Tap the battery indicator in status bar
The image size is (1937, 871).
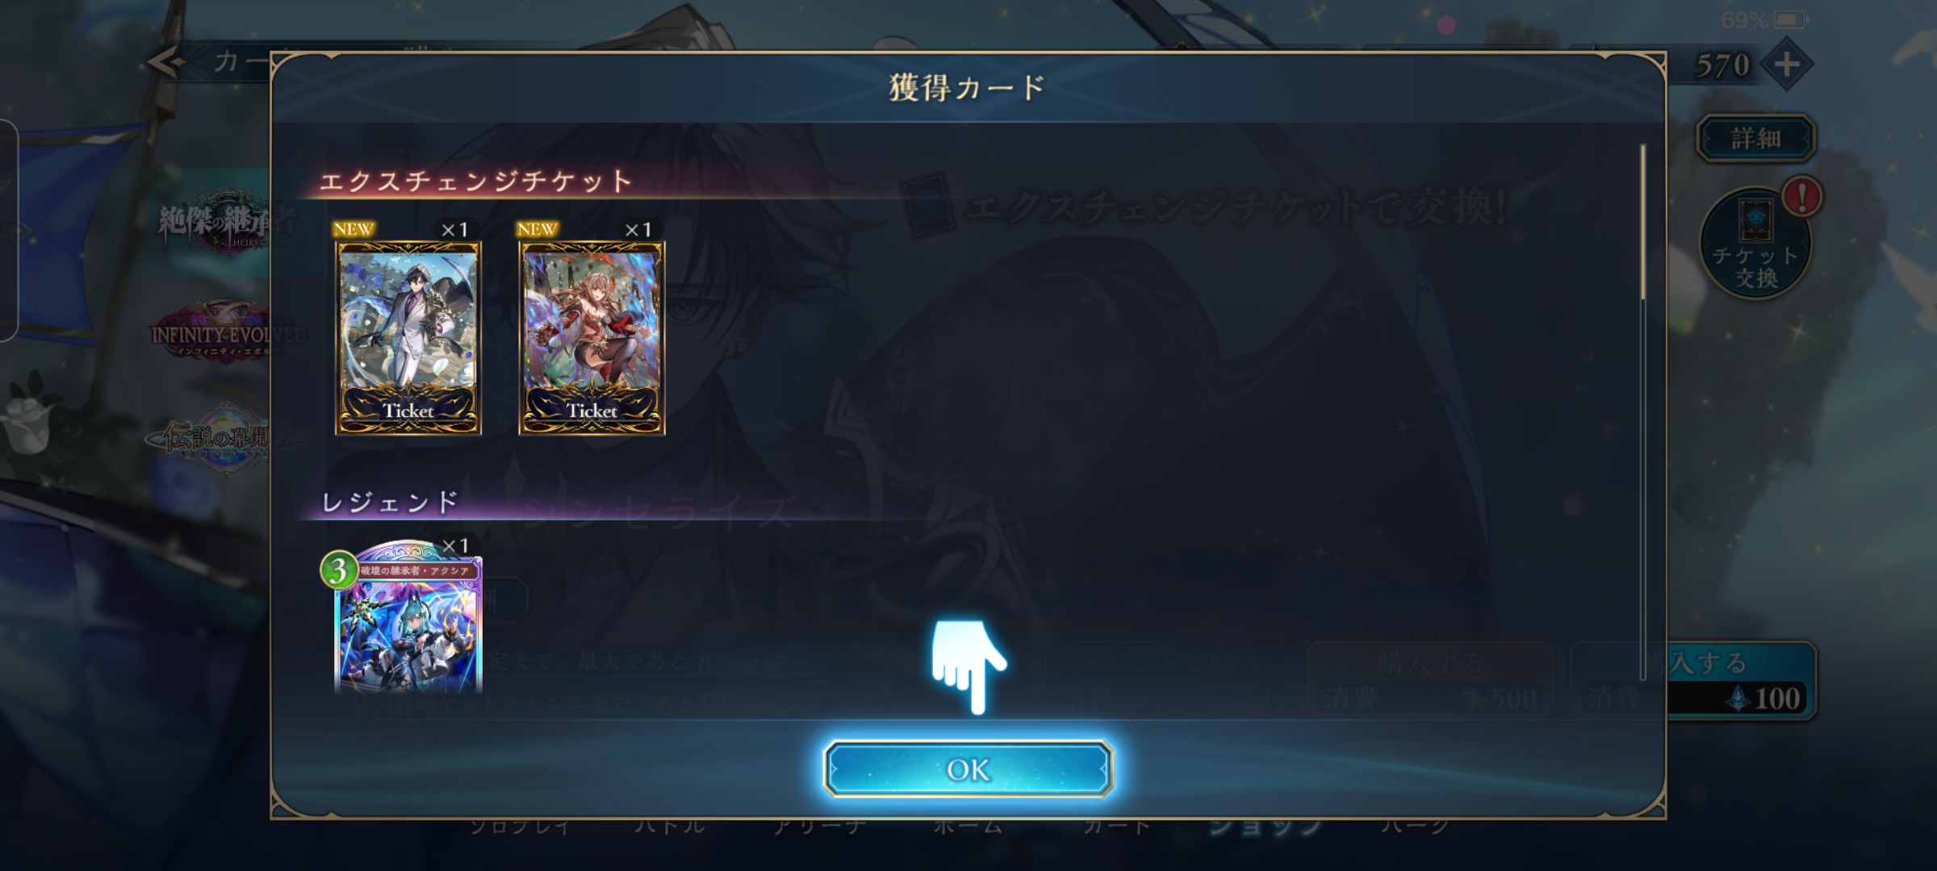pos(1789,19)
